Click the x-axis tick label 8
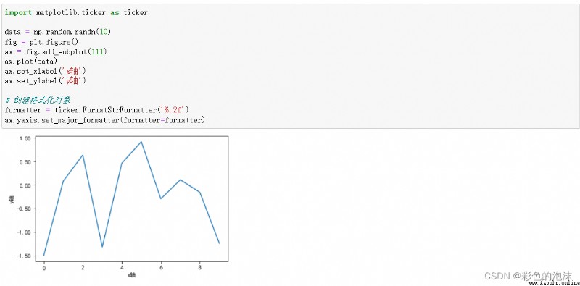The width and height of the screenshot is (580, 286). (x=200, y=267)
